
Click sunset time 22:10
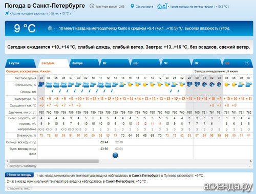(x=119, y=142)
